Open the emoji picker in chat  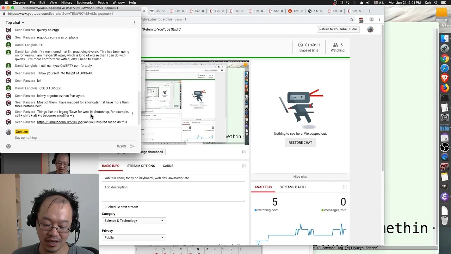point(8,146)
